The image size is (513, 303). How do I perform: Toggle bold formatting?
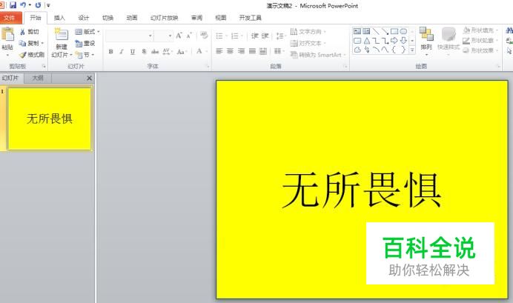[x=111, y=51]
